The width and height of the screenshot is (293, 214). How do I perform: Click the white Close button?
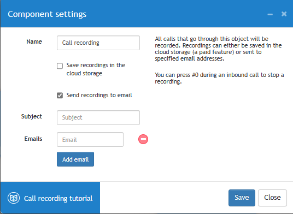tap(272, 198)
